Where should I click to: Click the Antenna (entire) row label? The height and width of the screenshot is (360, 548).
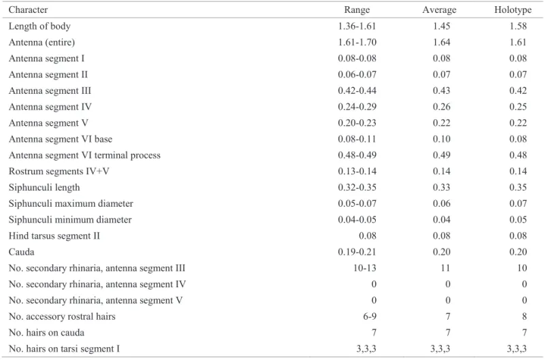42,42
